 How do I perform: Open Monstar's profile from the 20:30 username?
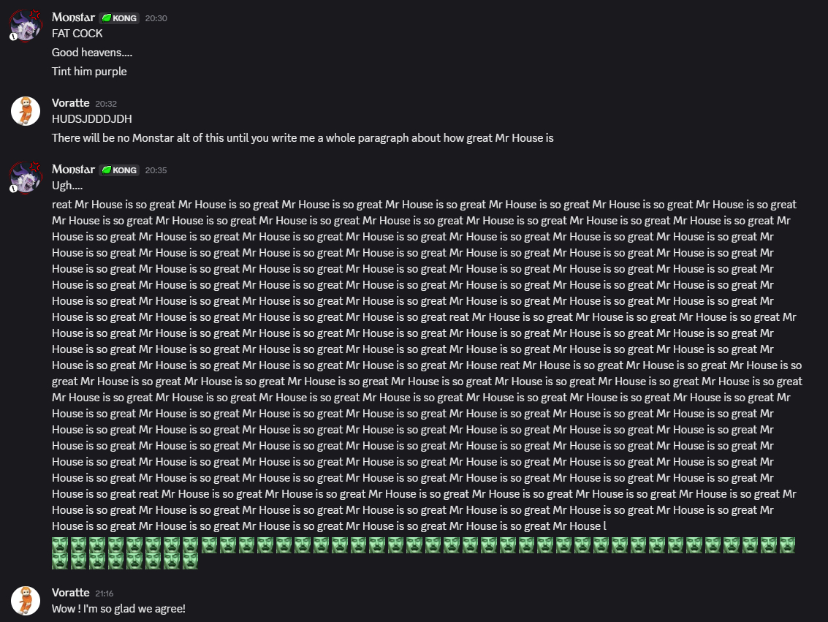73,18
